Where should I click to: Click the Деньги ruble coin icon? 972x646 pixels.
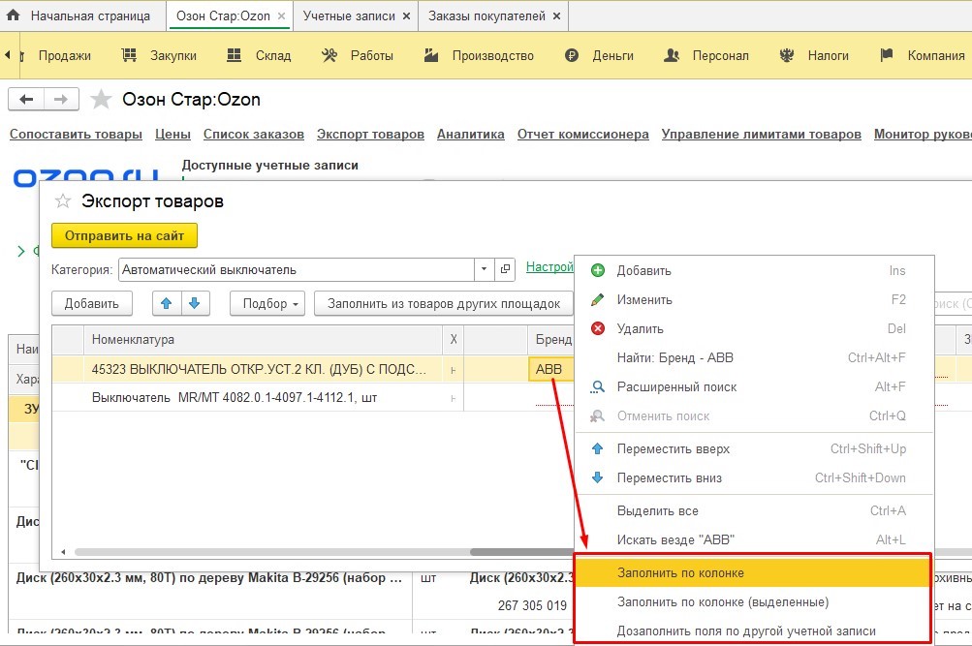coord(572,55)
